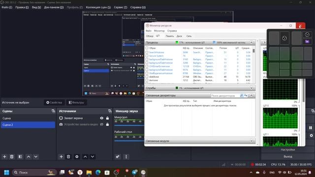The height and width of the screenshot is (177, 315).
Task: Open advanced audio properties gear in Микшер звука
Action: (118, 157)
